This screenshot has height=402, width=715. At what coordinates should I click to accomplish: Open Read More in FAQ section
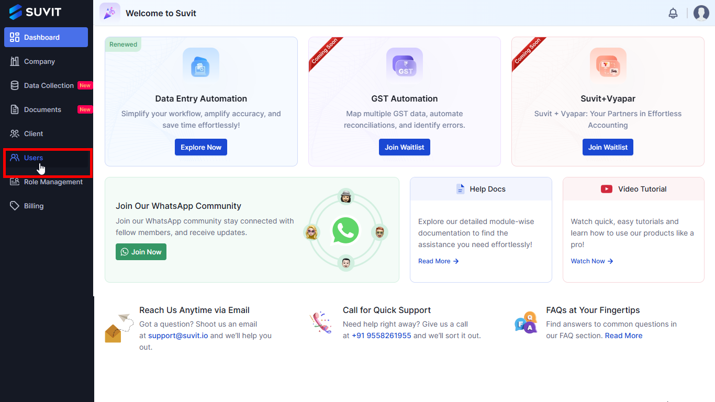pos(623,336)
